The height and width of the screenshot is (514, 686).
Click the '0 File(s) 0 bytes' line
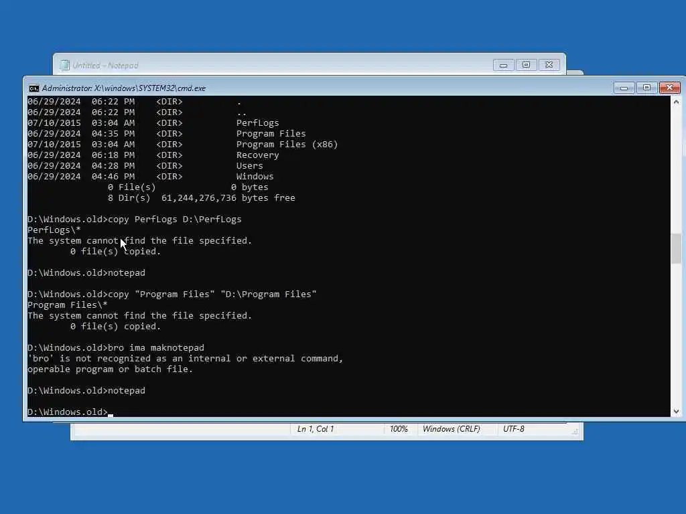188,187
